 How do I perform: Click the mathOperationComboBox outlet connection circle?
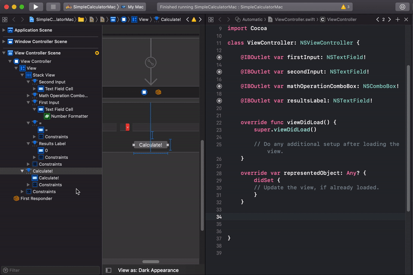(219, 86)
